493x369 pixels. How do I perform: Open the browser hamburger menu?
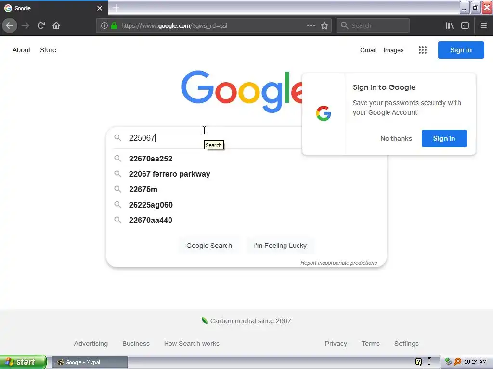point(484,26)
